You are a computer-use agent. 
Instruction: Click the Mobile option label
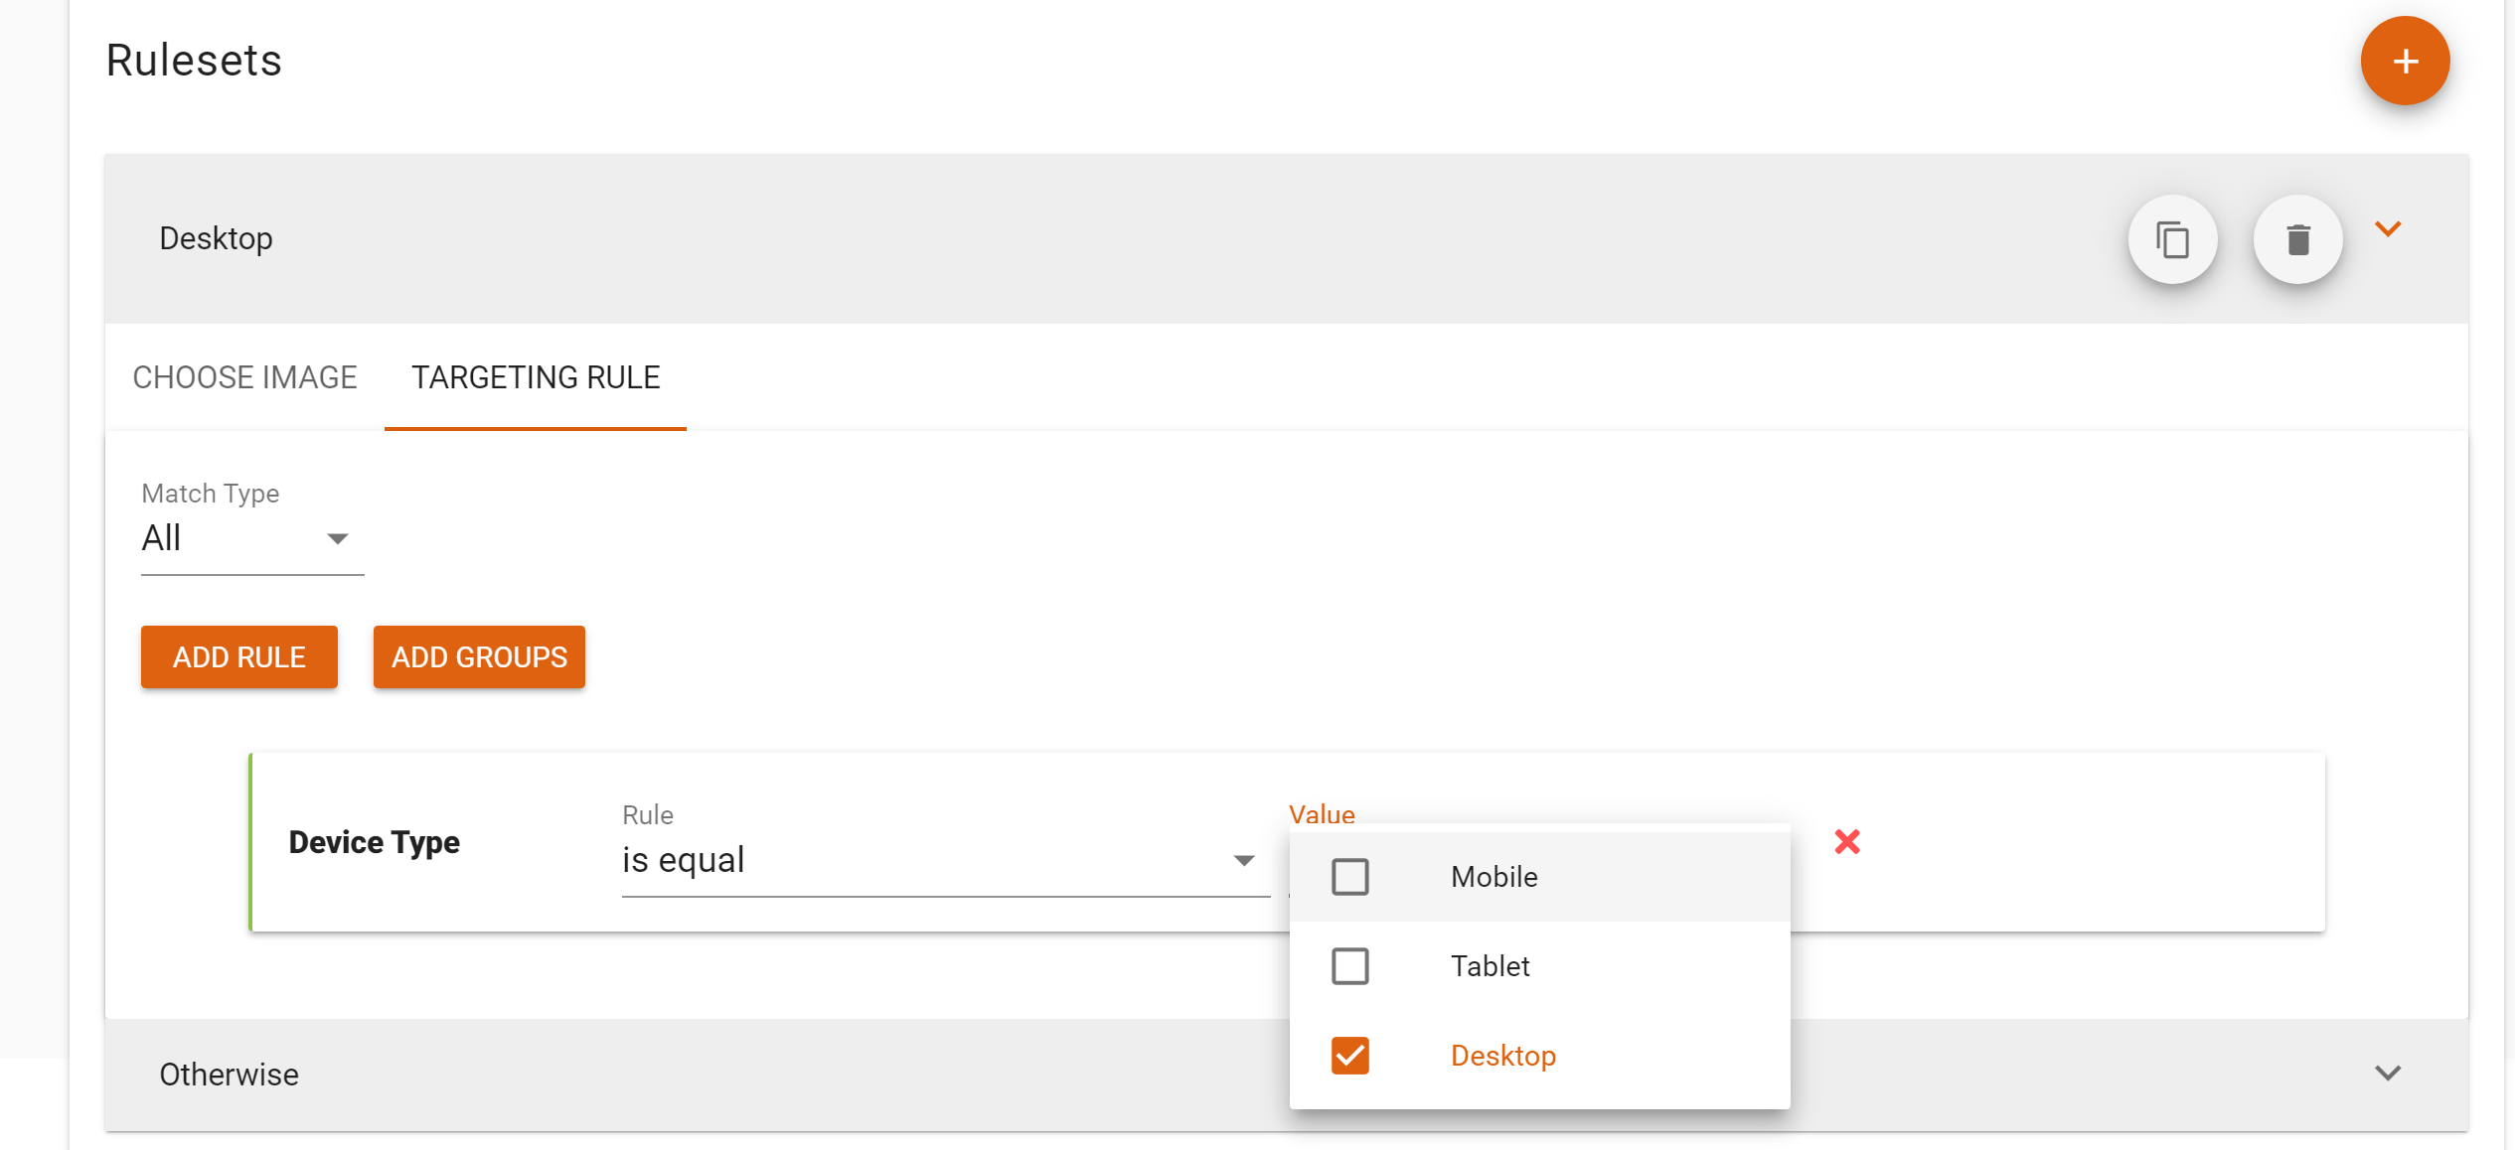click(1493, 877)
